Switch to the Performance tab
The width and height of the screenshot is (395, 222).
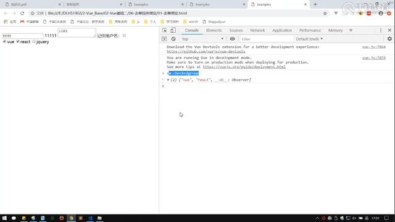310,30
